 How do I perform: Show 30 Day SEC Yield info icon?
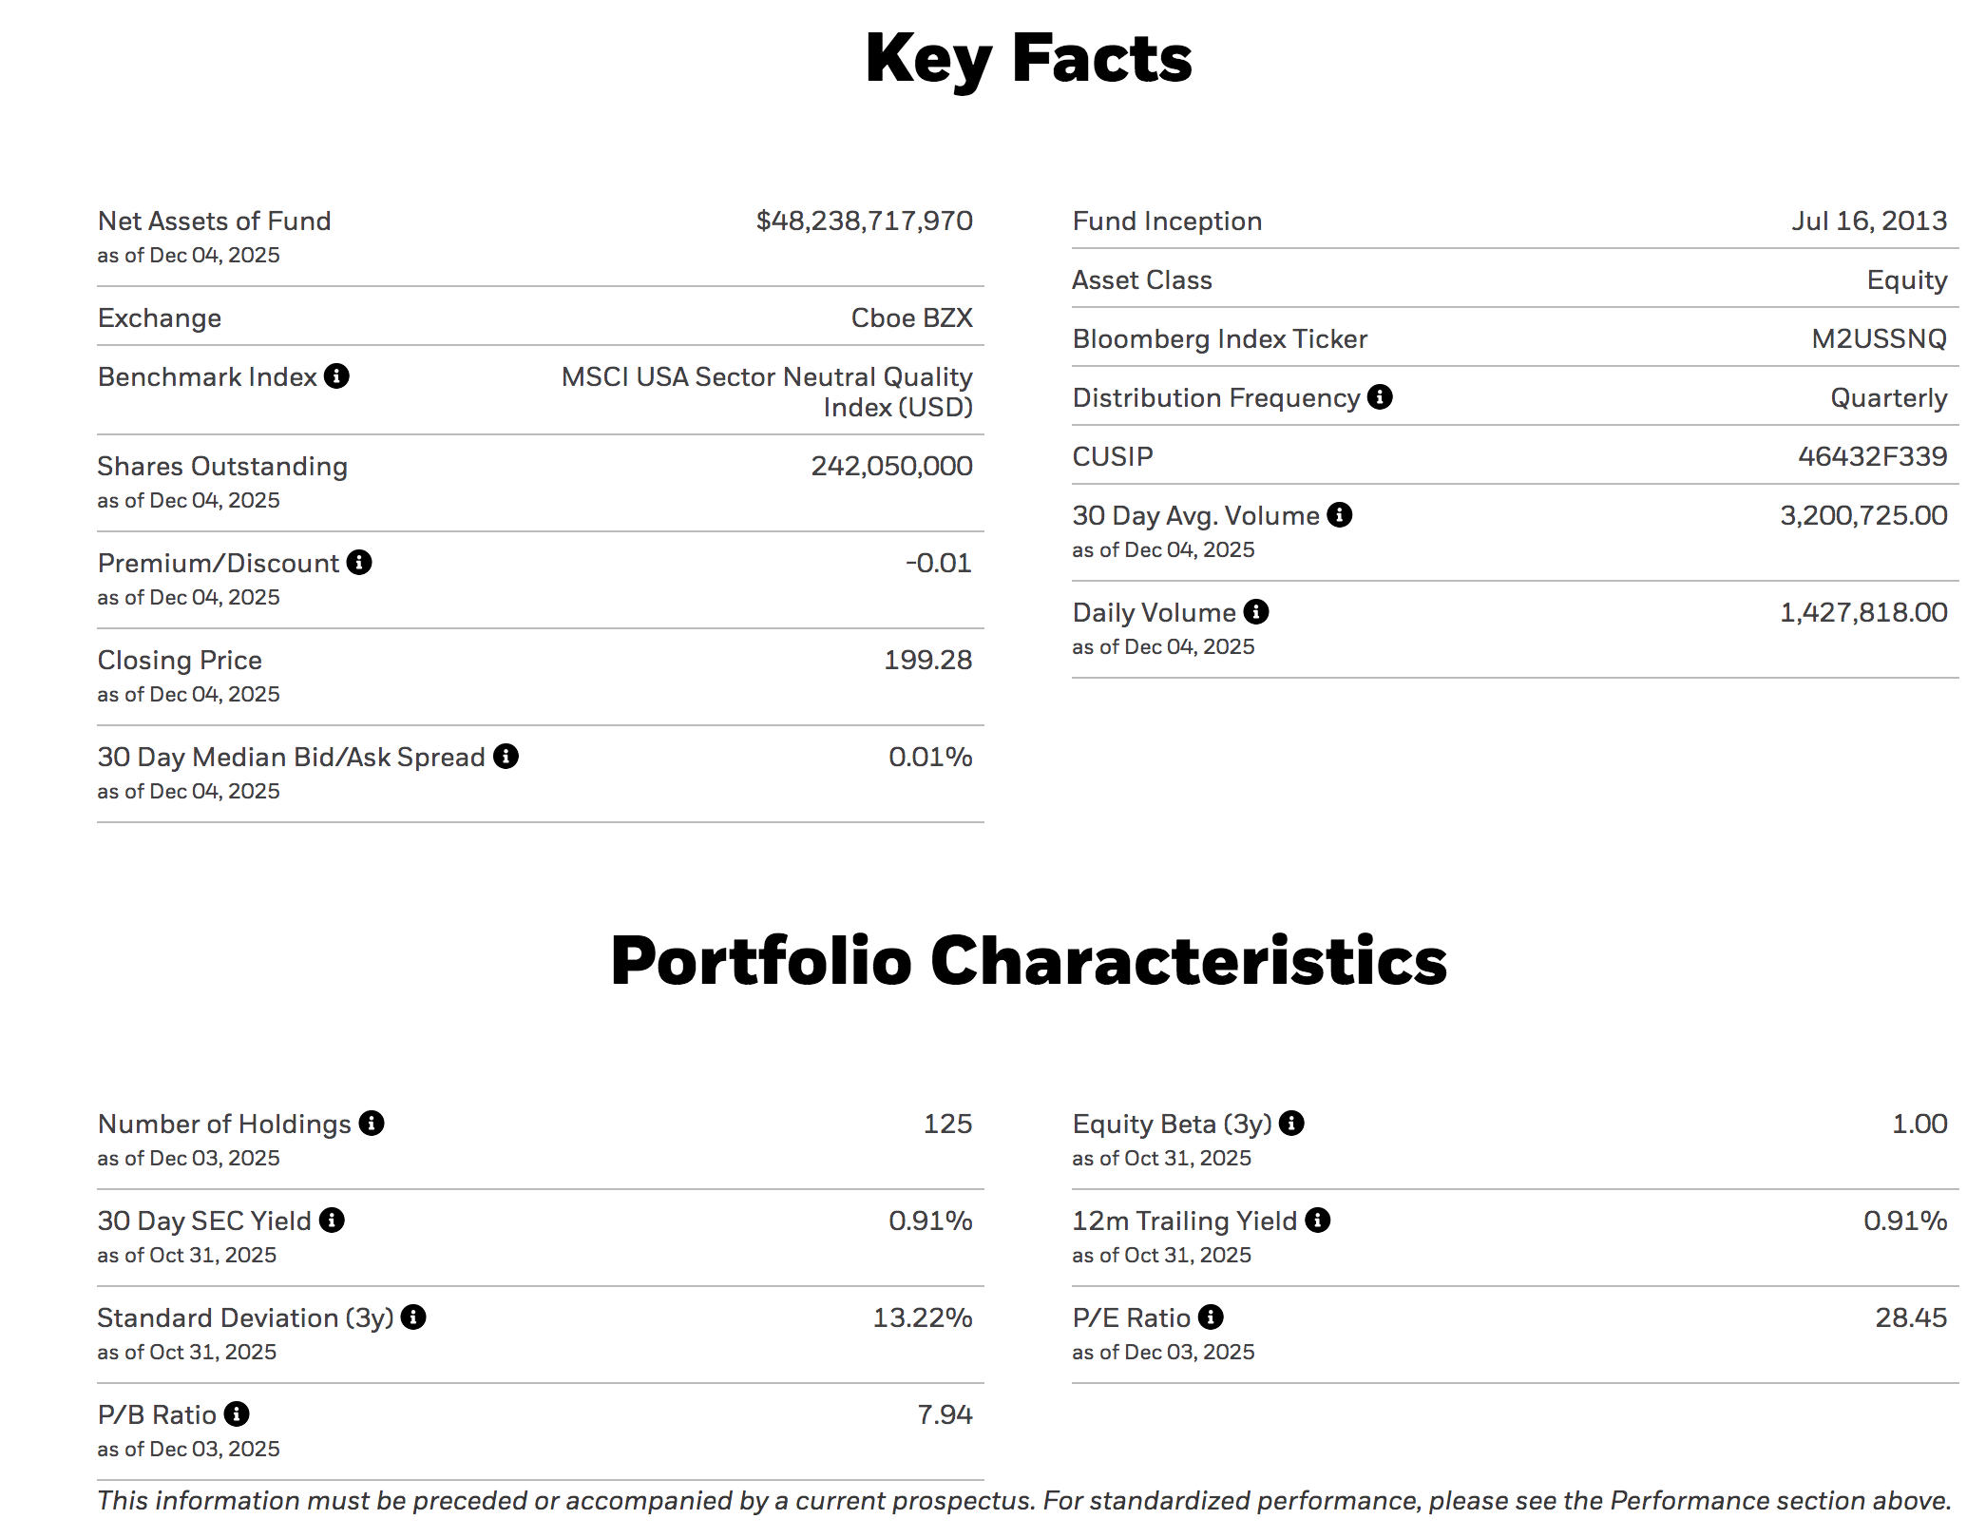(x=332, y=1221)
